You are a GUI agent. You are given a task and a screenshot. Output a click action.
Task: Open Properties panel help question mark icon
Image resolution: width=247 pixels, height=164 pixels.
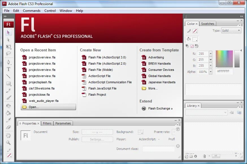point(178,129)
